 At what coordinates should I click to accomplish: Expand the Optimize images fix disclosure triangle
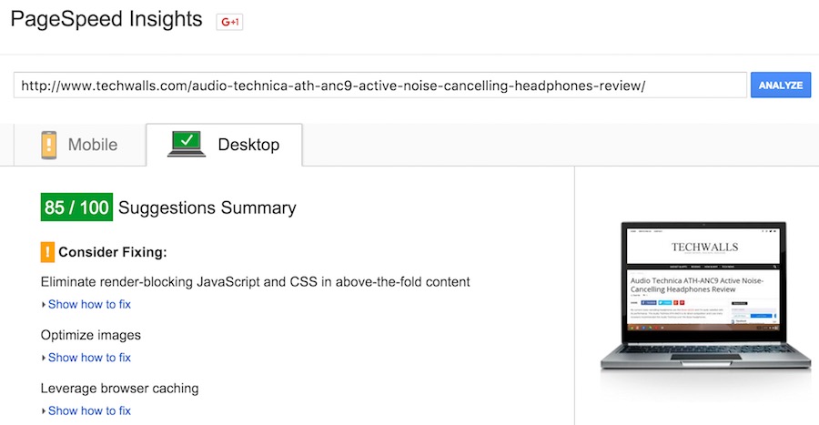click(44, 358)
